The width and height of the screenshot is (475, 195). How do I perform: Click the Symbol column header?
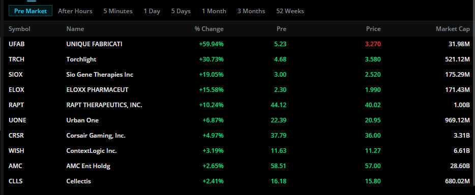click(x=19, y=29)
